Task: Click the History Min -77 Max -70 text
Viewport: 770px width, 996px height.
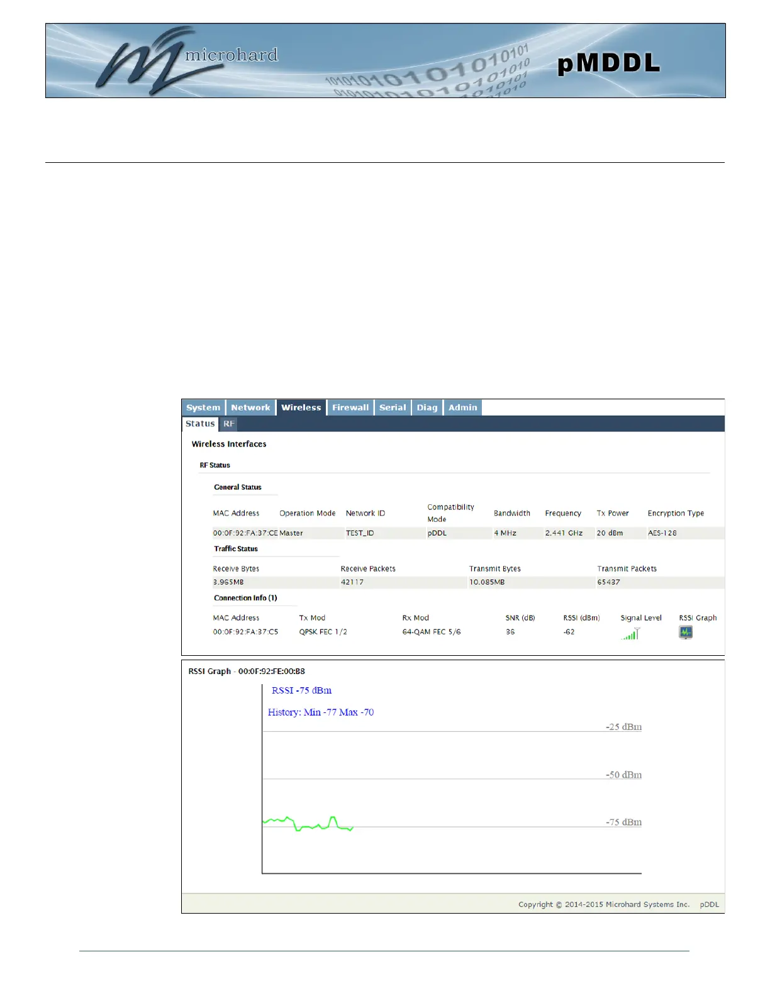Action: [x=321, y=712]
